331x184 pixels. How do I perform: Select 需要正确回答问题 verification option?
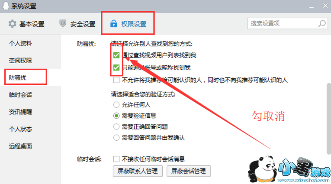pos(116,127)
